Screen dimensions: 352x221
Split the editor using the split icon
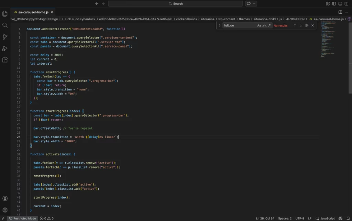pos(340,11)
